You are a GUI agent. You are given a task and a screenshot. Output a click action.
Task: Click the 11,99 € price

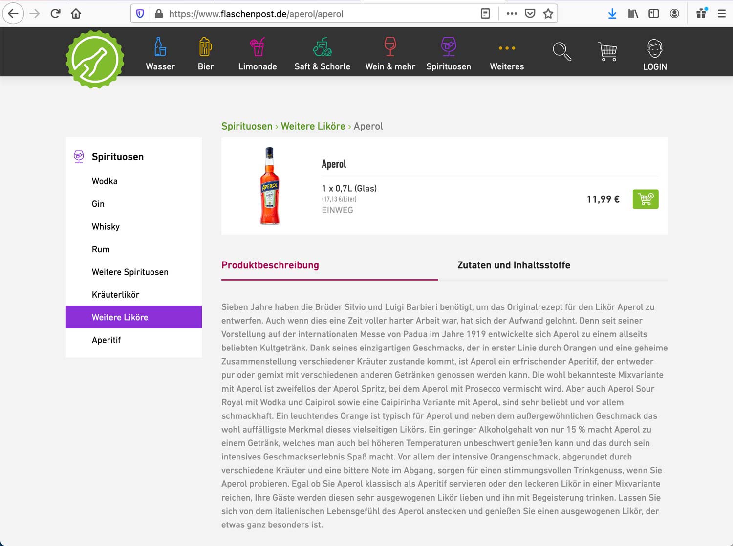click(x=603, y=199)
